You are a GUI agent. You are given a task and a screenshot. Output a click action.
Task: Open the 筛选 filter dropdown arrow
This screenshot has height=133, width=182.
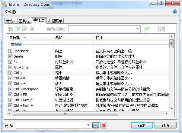coord(88,125)
